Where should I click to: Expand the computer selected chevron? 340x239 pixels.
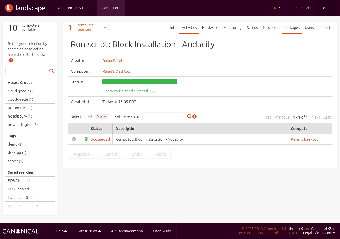point(105,27)
